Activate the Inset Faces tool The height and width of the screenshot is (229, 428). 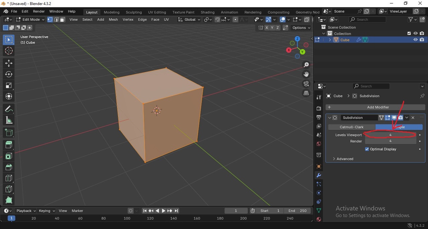pos(9,156)
